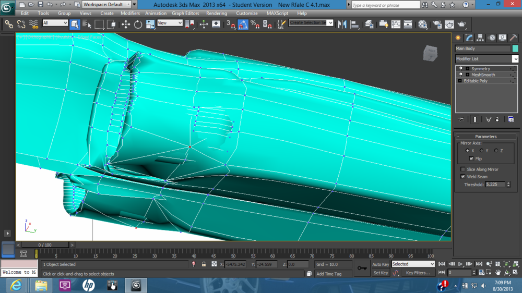Viewport: 522px width, 293px height.
Task: Click the Select and Link chain icon
Action: pos(9,24)
